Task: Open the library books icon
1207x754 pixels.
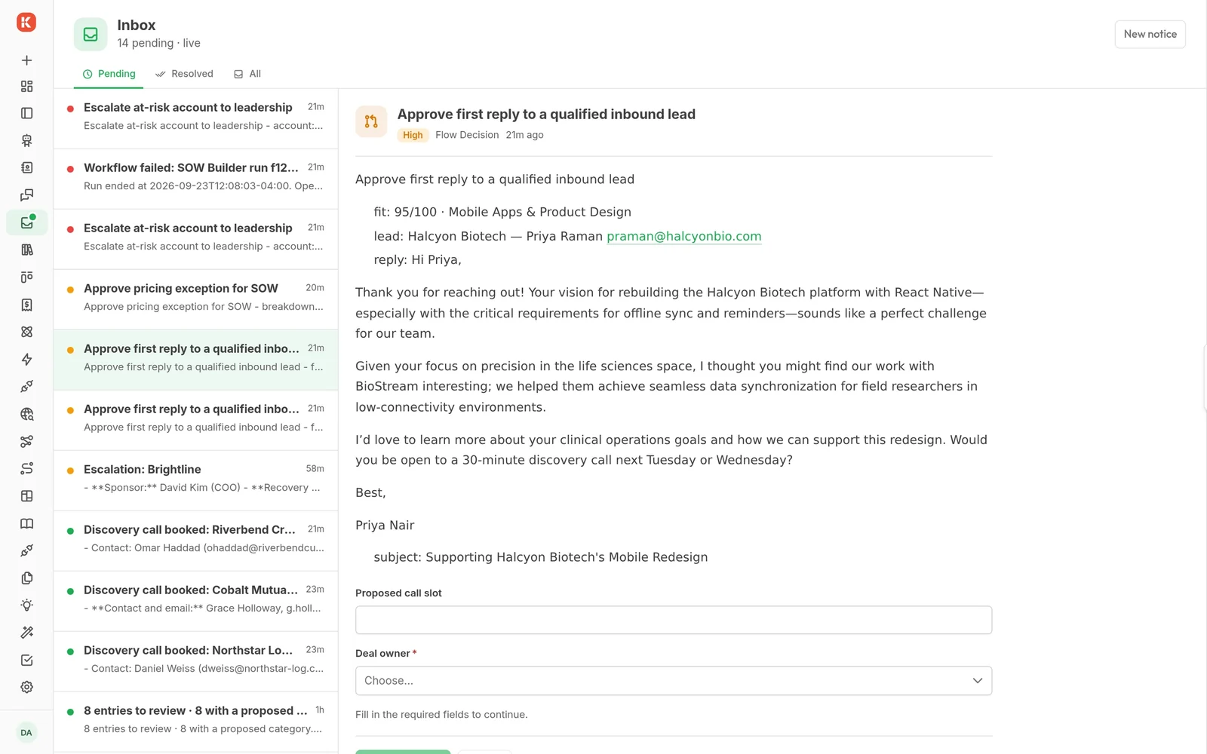Action: pyautogui.click(x=26, y=250)
